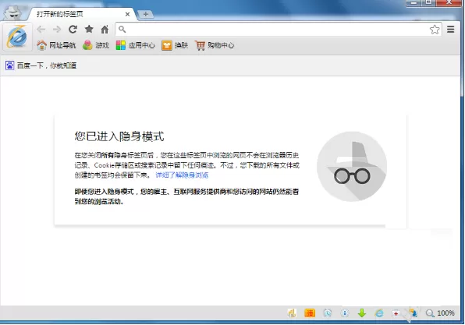Click the IE mode icon in status bar
This screenshot has height=325, width=465.
coord(379,313)
